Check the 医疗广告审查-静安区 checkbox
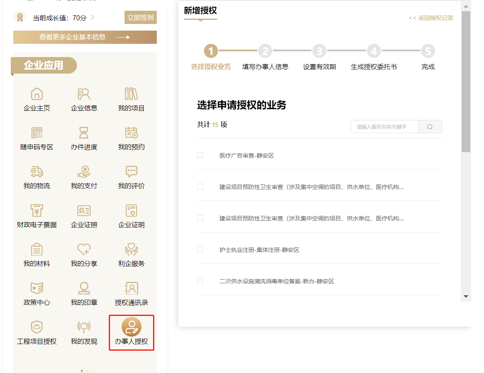 pyautogui.click(x=200, y=155)
